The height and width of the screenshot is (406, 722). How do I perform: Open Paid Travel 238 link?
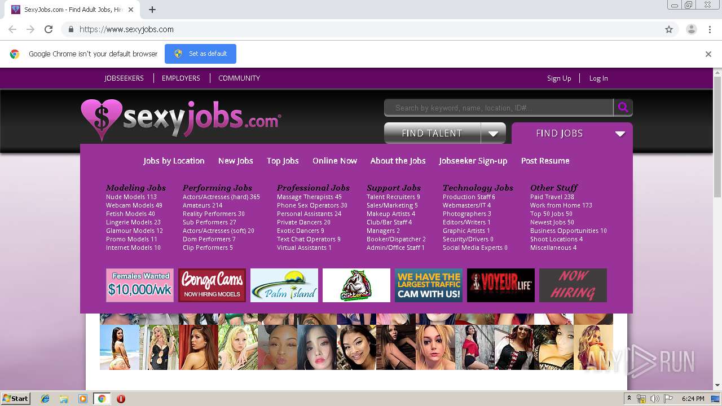pos(552,197)
